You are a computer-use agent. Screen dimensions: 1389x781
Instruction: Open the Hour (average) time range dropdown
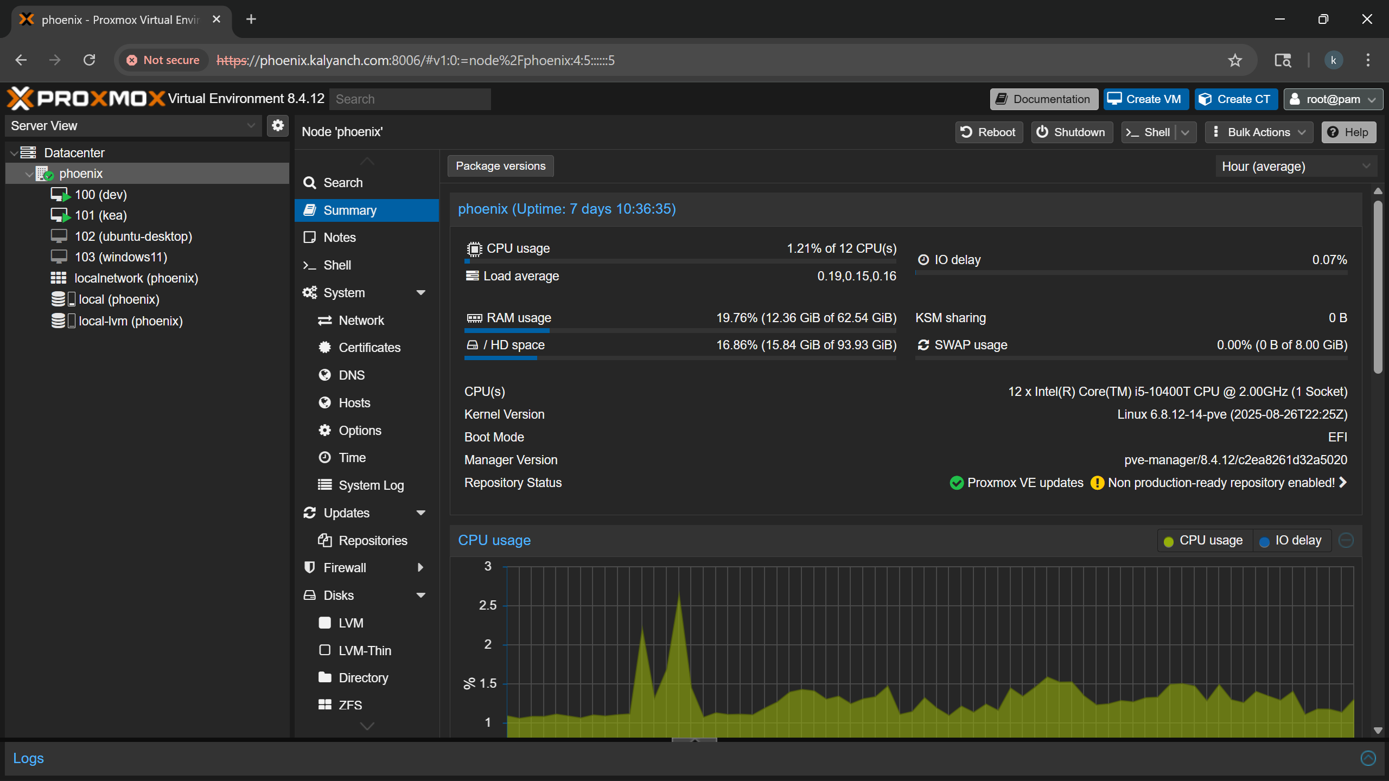[1296, 167]
